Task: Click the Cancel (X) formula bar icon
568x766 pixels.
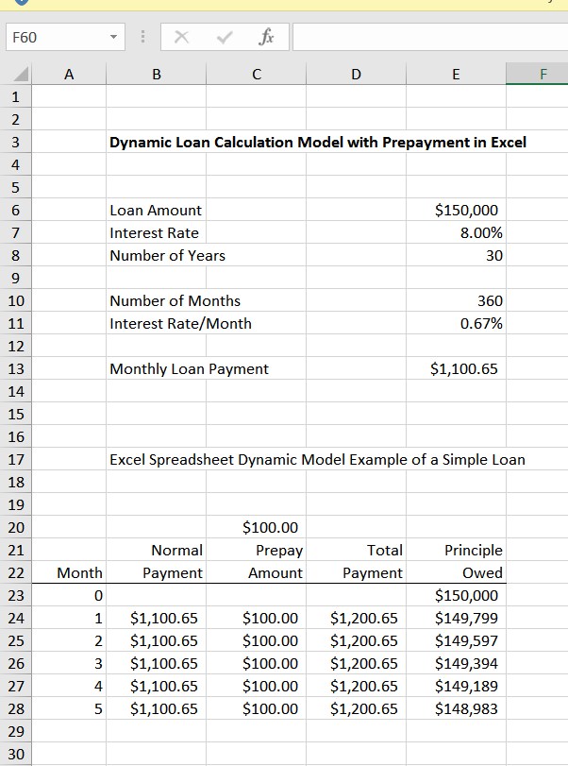Action: coord(181,37)
